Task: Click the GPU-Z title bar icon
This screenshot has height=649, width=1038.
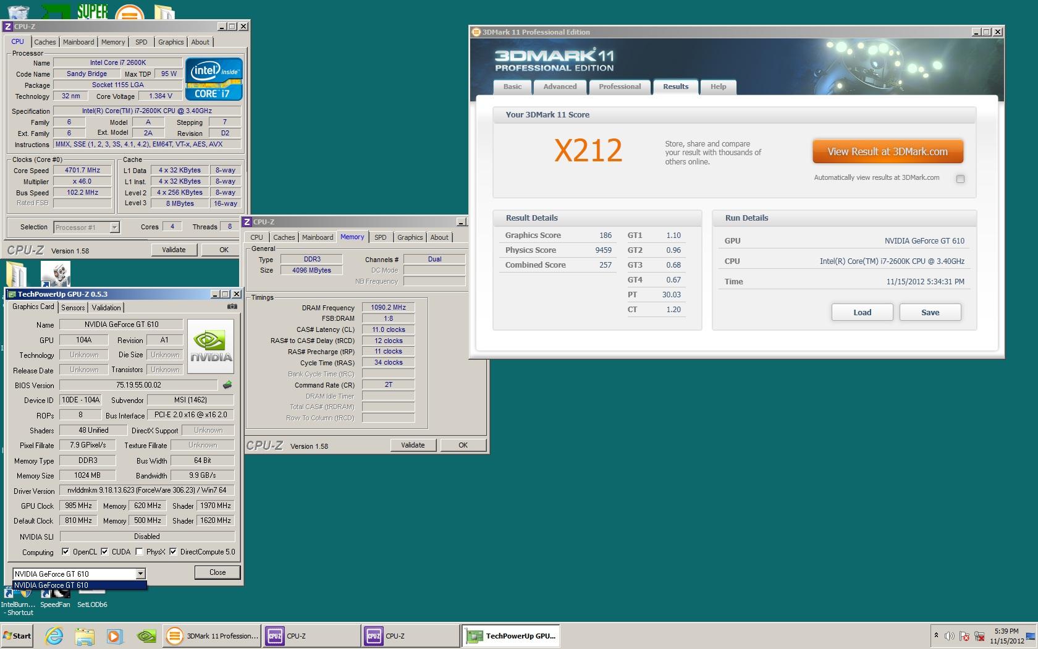Action: 12,294
